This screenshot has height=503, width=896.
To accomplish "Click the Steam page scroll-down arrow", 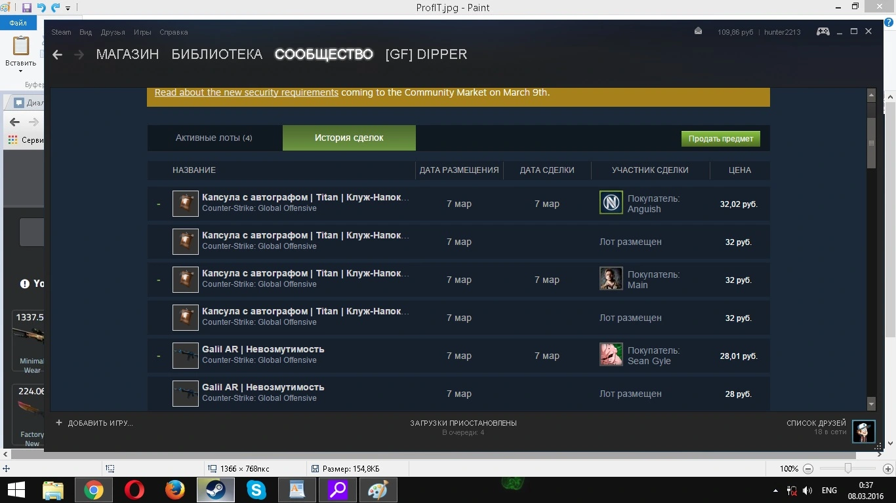I will coord(871,403).
